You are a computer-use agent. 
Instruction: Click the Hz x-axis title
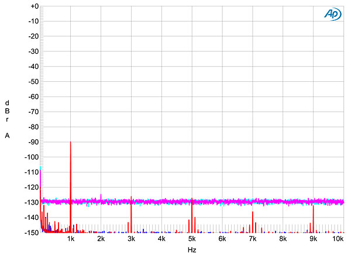pos(191,250)
